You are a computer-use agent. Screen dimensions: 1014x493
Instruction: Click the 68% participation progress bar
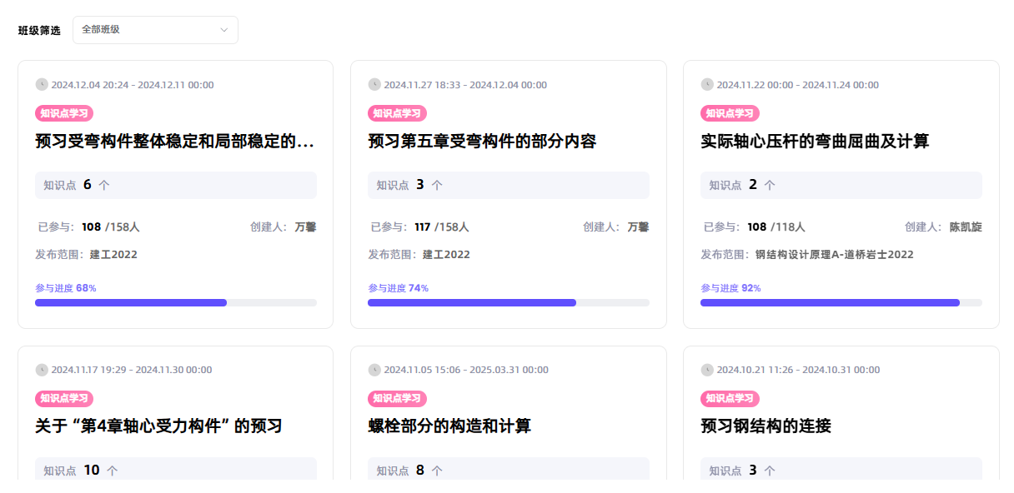click(175, 302)
